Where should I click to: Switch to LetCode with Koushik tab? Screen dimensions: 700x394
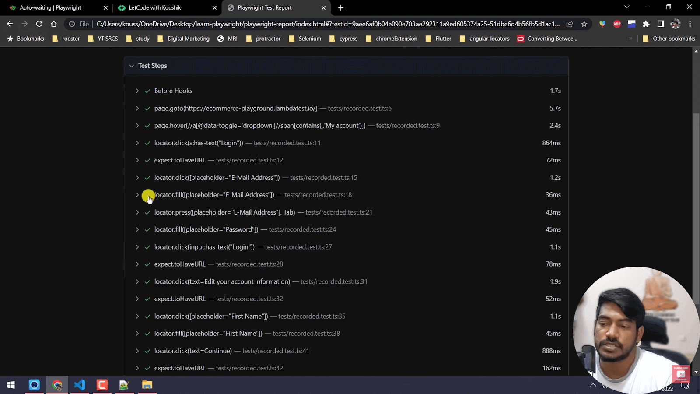click(x=155, y=8)
